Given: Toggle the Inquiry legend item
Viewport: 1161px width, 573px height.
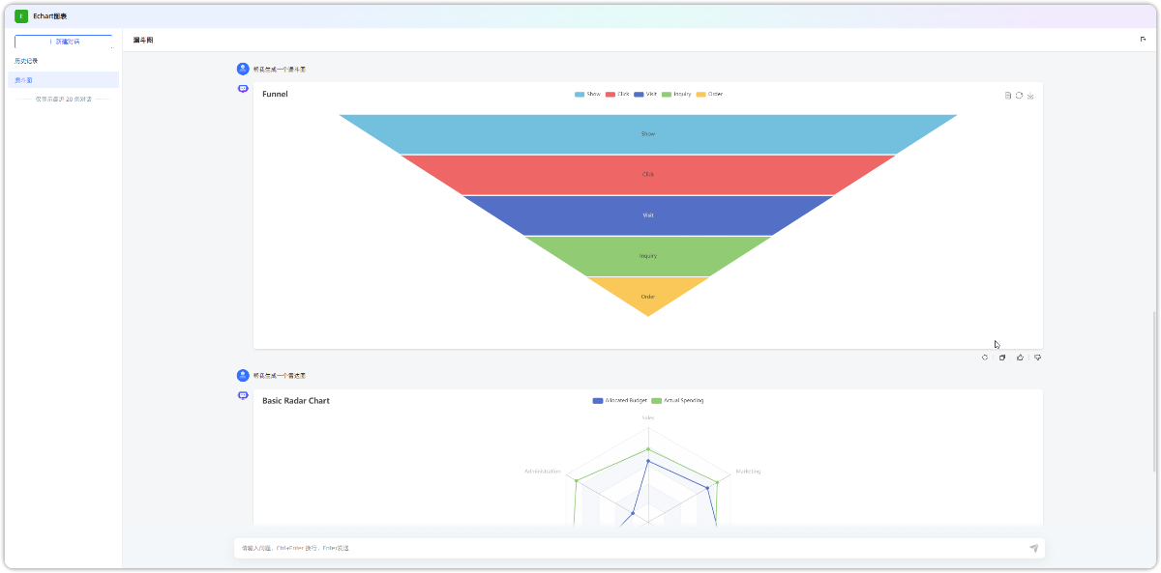Looking at the screenshot, I should pos(676,94).
